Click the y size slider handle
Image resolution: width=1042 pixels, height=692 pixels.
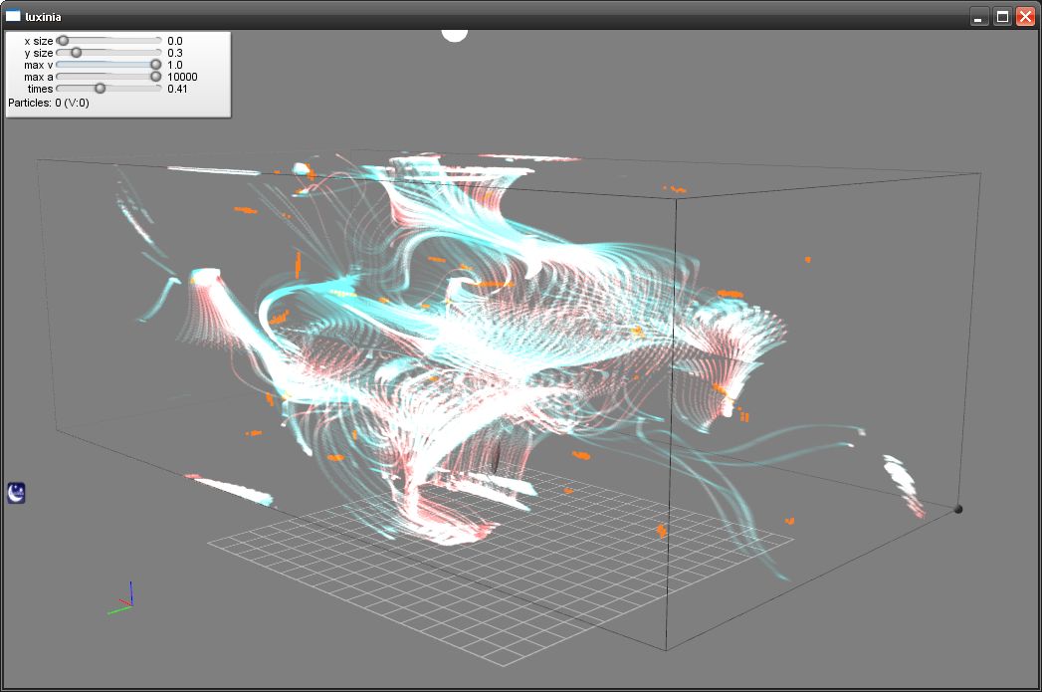[76, 53]
